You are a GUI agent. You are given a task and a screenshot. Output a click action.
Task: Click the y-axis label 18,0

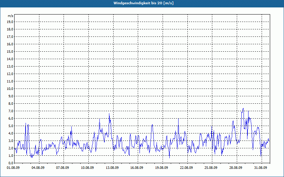pos(10,29)
